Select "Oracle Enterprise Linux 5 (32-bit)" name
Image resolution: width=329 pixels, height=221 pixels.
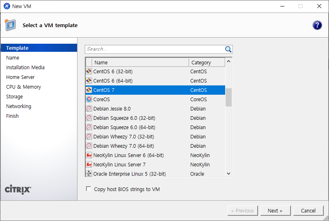[x=129, y=174]
